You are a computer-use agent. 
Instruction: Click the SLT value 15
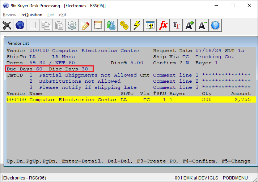click(x=241, y=51)
